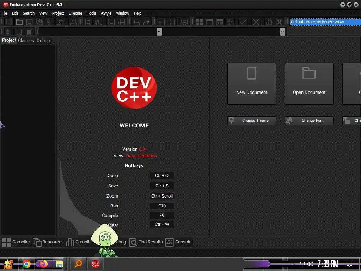Click the Close All files toolbar icon
The image size is (361, 271).
point(60,22)
